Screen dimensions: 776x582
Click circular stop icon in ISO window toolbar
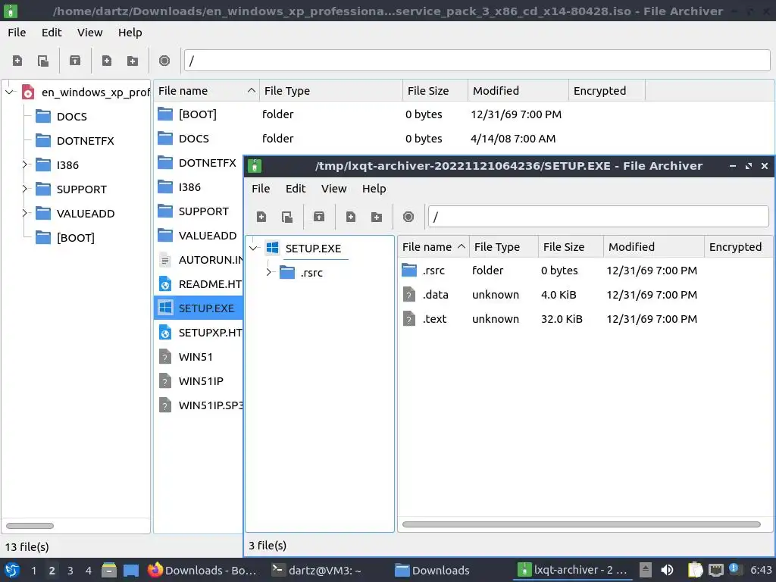pos(164,61)
